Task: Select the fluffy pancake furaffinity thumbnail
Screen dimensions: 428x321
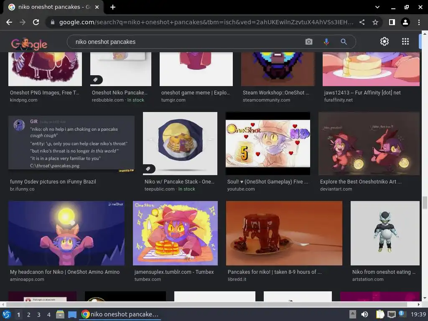Action: 371,69
